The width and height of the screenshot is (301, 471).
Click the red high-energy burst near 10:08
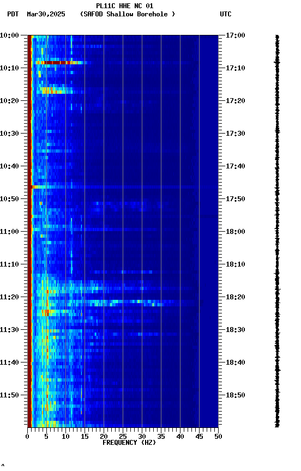point(59,63)
